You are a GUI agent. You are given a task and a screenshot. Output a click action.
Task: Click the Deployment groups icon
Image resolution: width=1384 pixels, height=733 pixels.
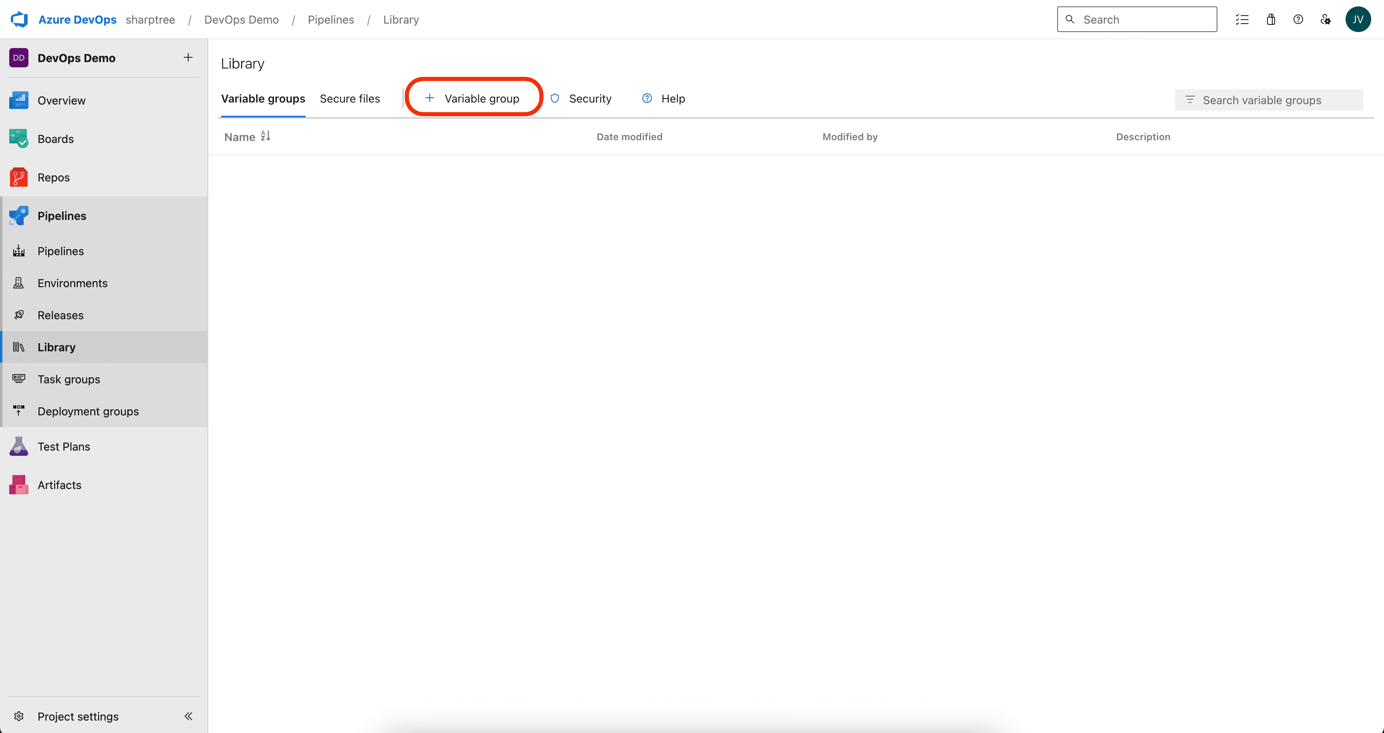tap(19, 411)
